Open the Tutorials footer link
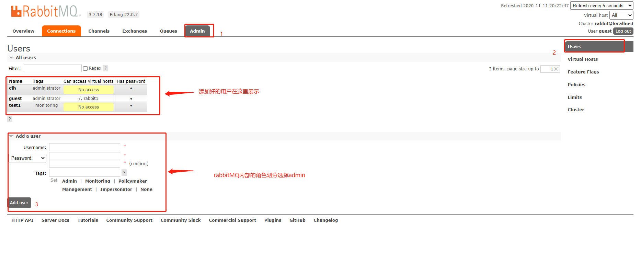The width and height of the screenshot is (641, 276). pyautogui.click(x=88, y=220)
